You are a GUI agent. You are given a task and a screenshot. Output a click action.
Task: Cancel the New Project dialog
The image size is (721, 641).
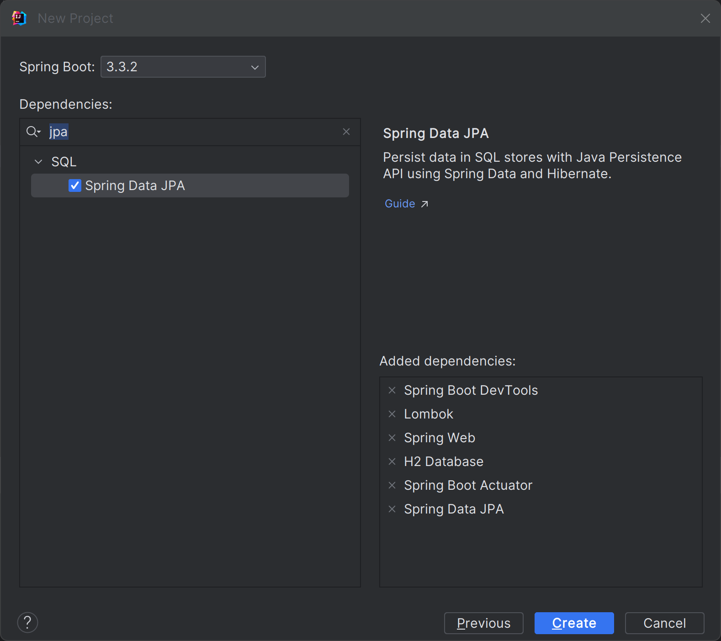click(x=665, y=623)
